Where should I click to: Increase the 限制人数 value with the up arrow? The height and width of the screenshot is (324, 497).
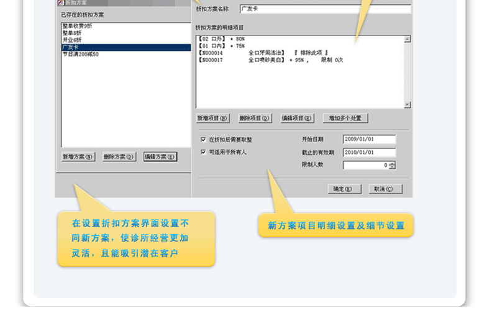pos(392,163)
